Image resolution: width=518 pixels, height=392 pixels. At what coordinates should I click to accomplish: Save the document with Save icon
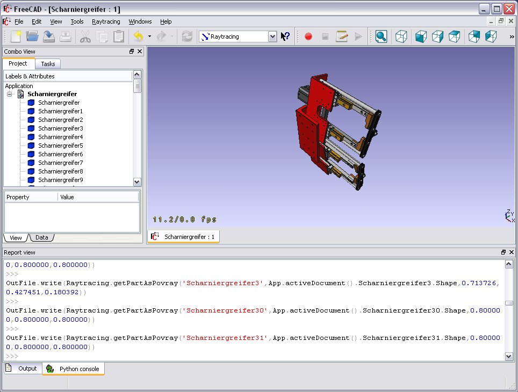point(49,37)
